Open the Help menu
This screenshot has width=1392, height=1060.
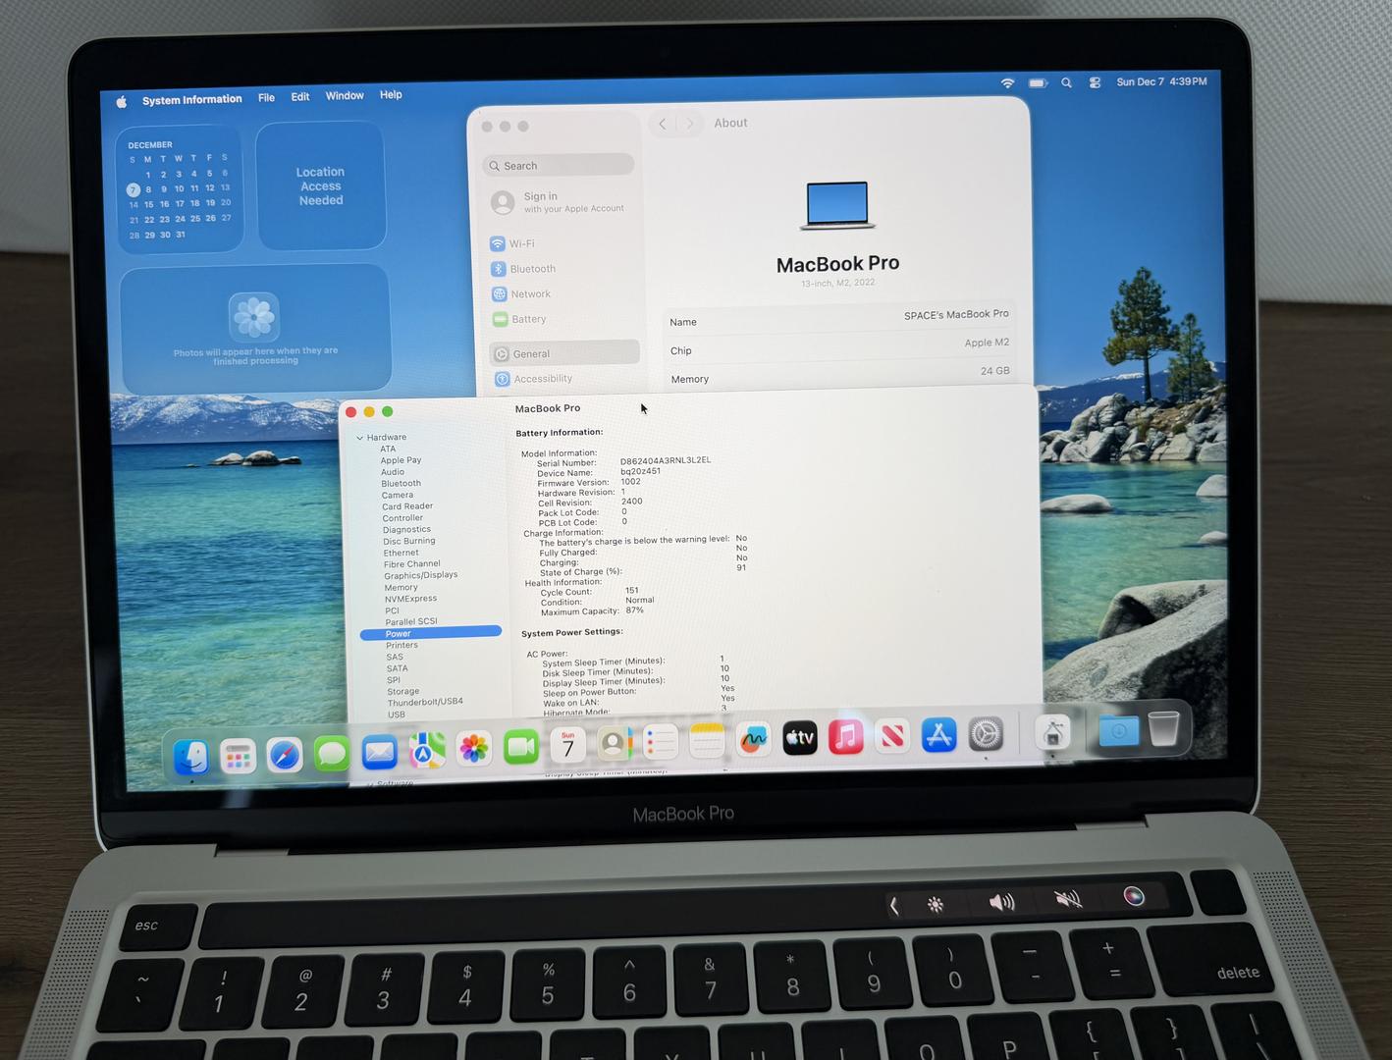click(x=391, y=95)
